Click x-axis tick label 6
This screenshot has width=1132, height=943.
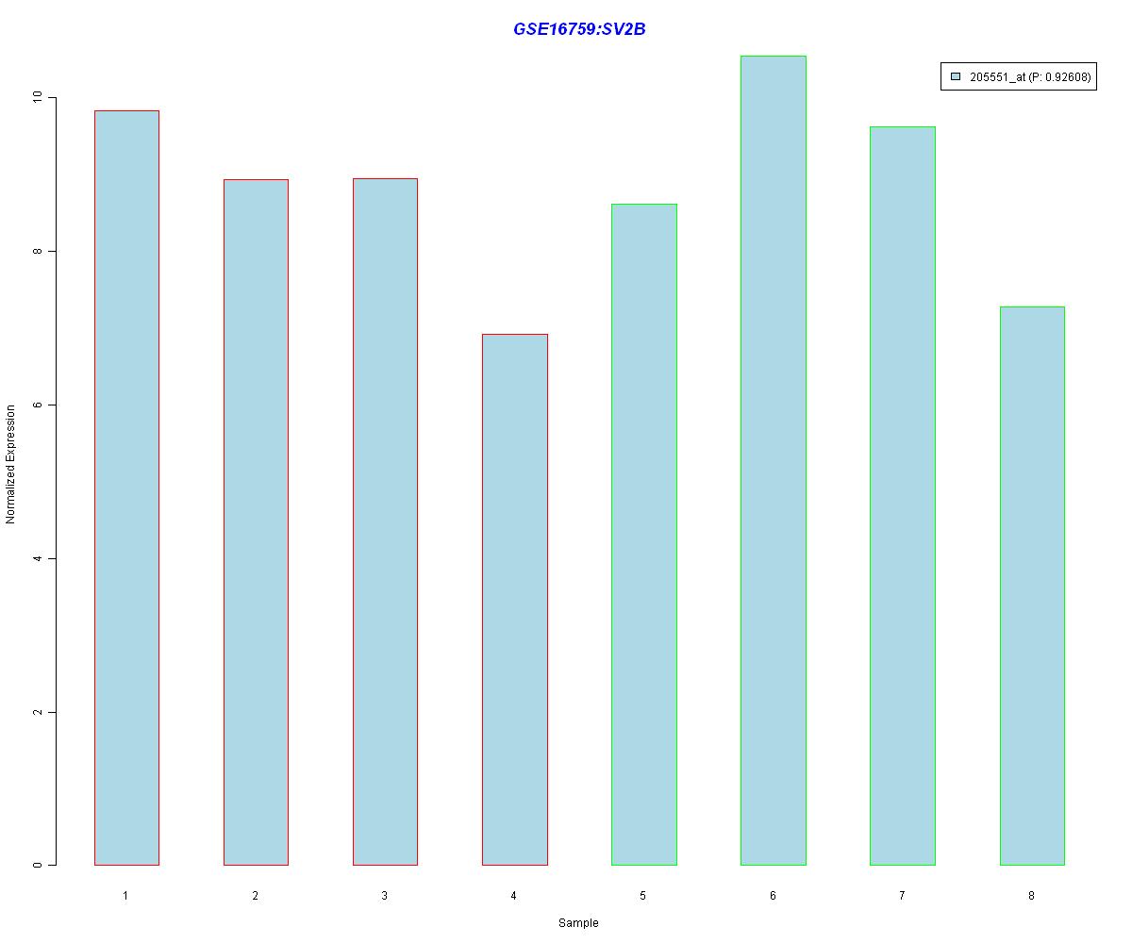point(773,895)
